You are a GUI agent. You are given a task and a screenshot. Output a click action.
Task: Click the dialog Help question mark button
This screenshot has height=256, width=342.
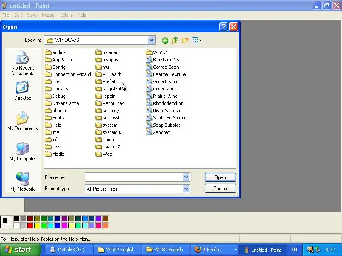click(x=224, y=27)
